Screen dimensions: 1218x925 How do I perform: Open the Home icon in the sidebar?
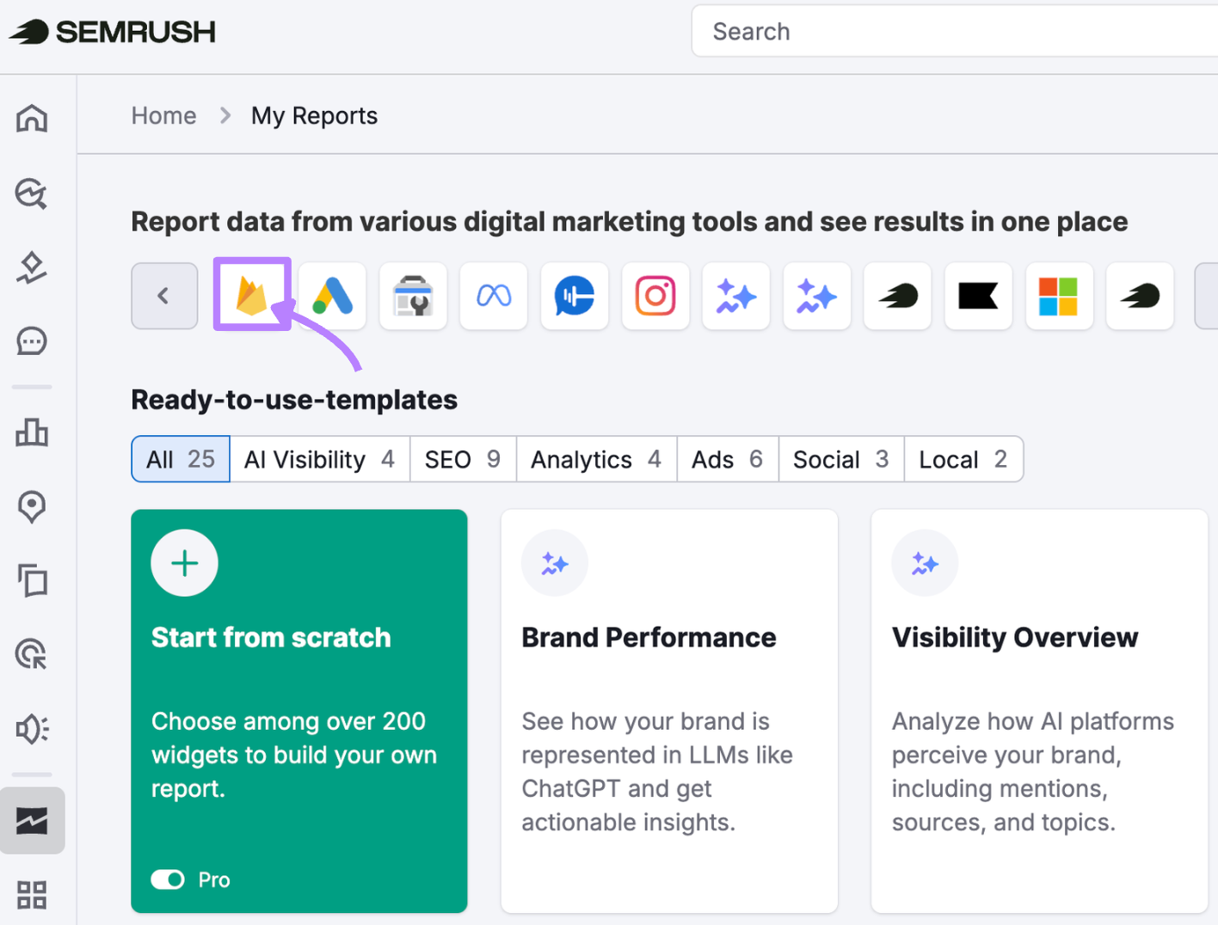(x=32, y=118)
